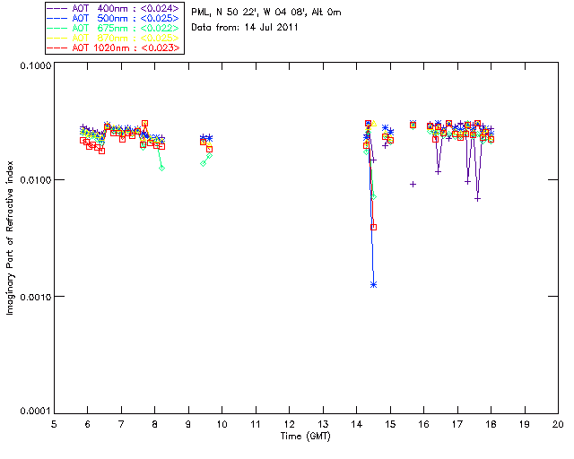Click the 'Imaginary Part of Refractive Index' axis title

tap(10, 238)
